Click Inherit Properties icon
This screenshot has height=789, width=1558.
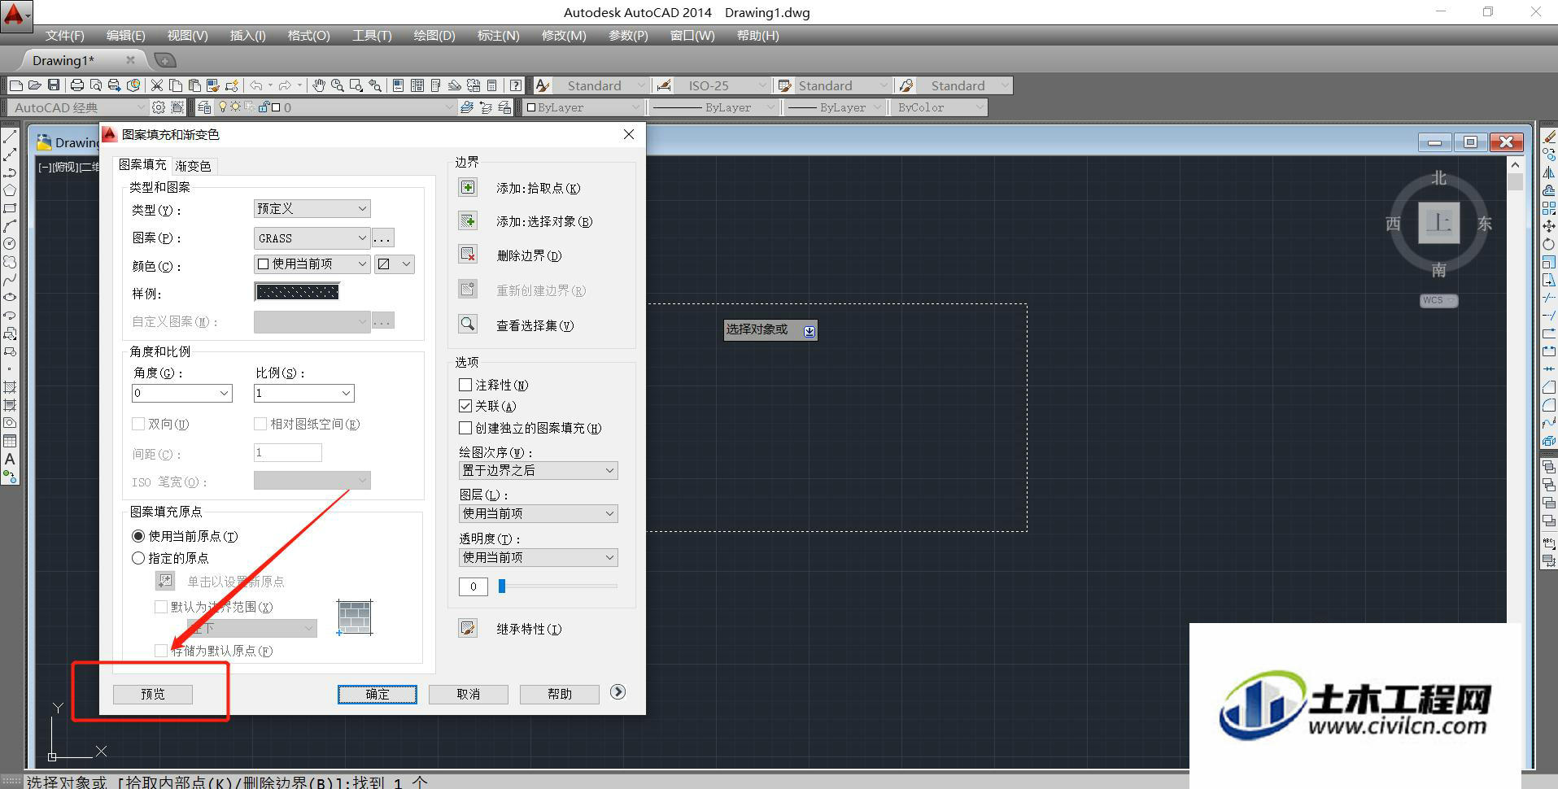(468, 628)
